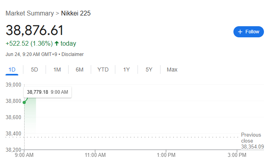Switch to the 1M tab
279x166 pixels.
(57, 69)
